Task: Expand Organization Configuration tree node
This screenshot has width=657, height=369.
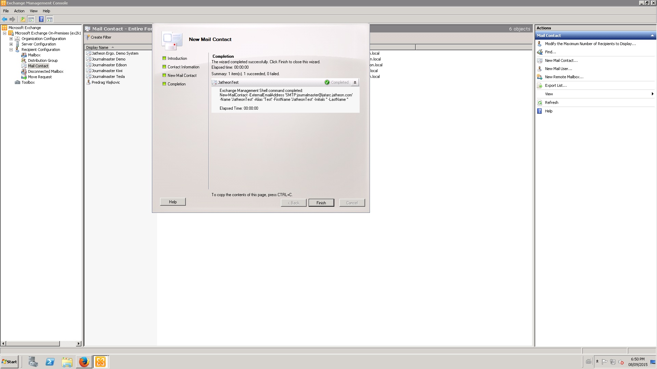Action: click(x=11, y=39)
